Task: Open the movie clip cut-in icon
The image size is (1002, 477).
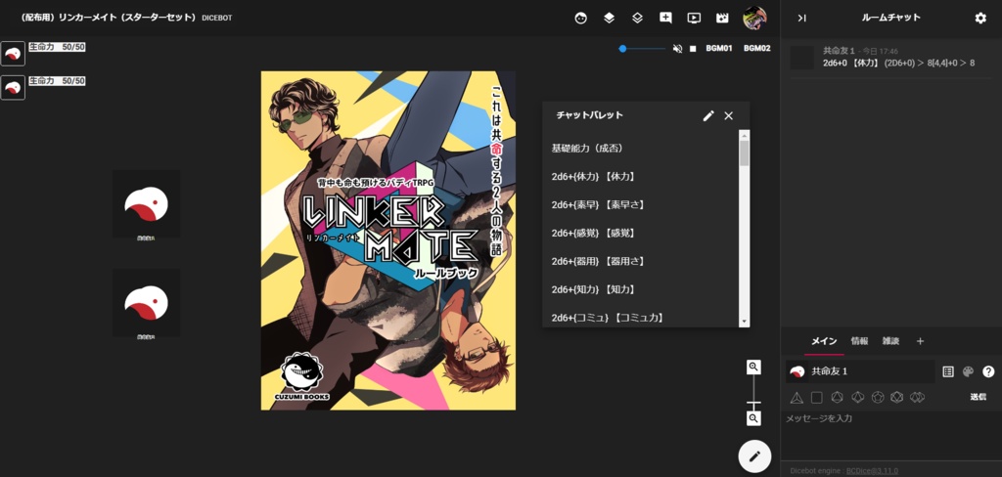Action: click(x=722, y=18)
